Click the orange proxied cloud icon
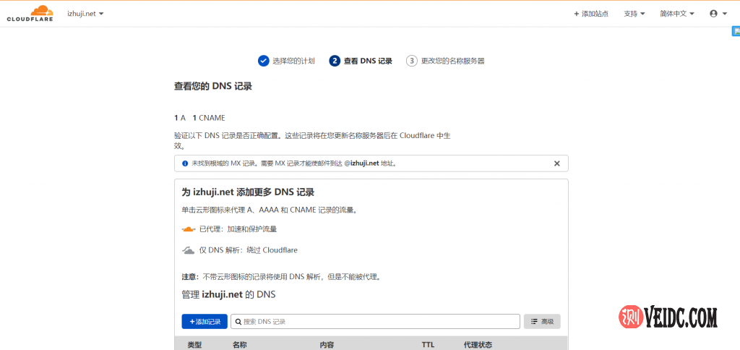 [x=189, y=229]
